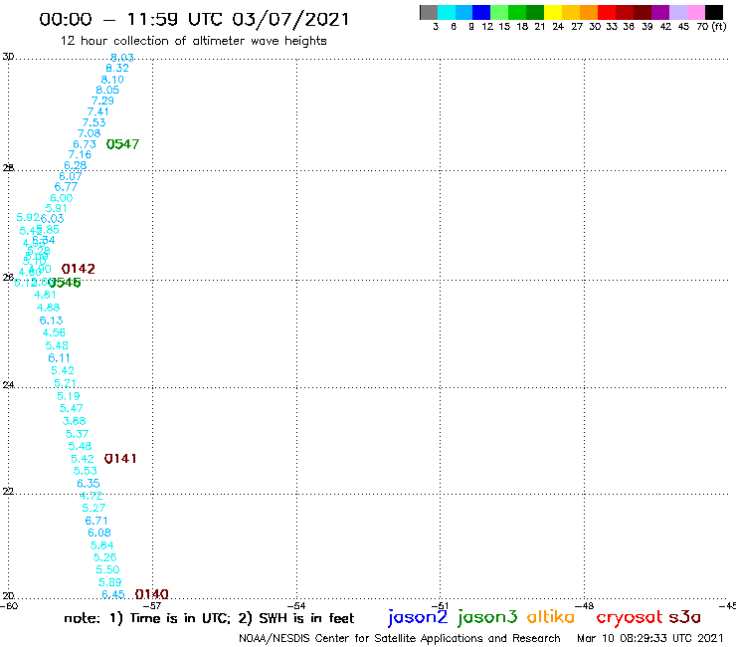The image size is (736, 647).
Task: Click the 5.26 wave height value
Action: (104, 557)
